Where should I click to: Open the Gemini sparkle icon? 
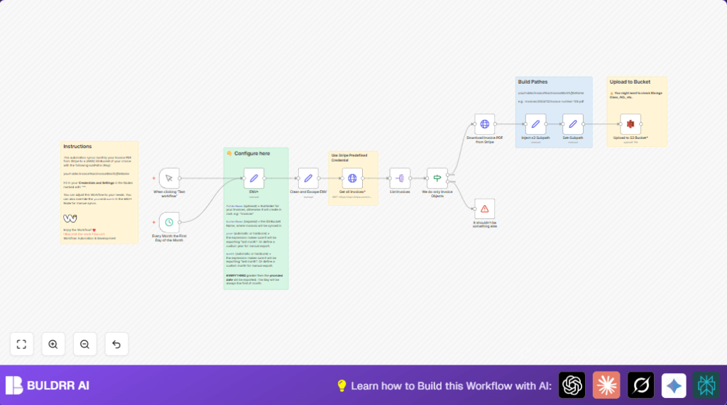coord(674,385)
